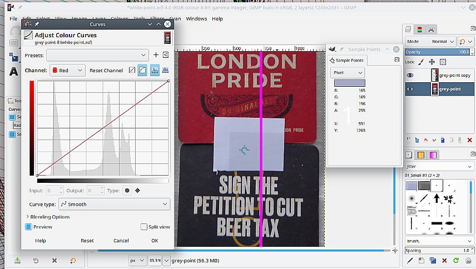Lower layer with down arrow

[434, 140]
